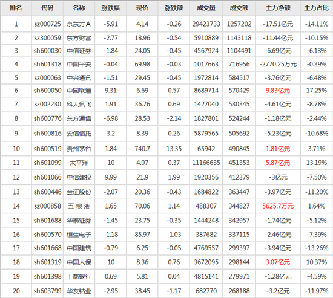Select stock name 金证股份

click(79, 192)
